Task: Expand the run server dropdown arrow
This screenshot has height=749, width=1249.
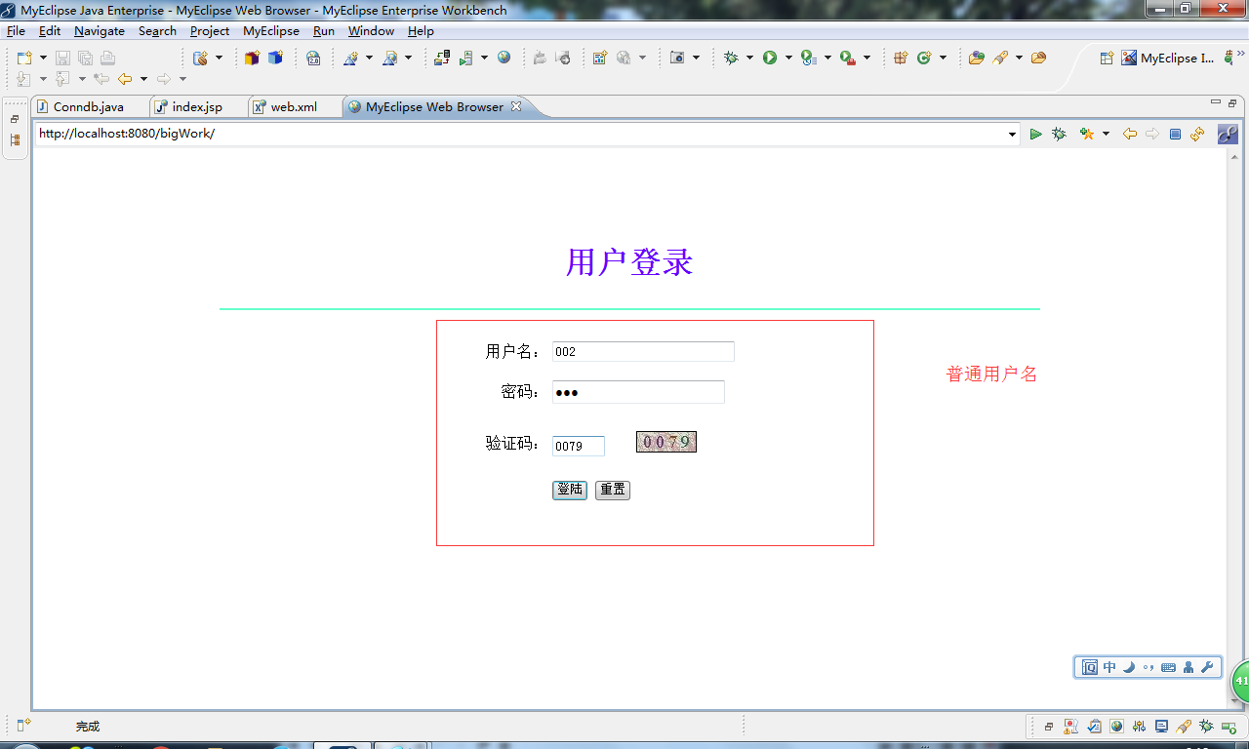Action: pos(484,59)
